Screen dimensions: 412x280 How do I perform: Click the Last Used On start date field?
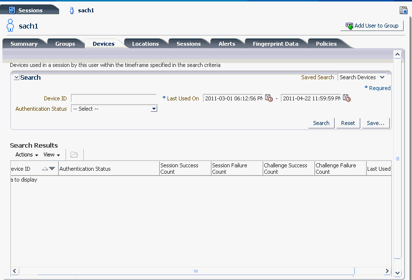coord(233,98)
